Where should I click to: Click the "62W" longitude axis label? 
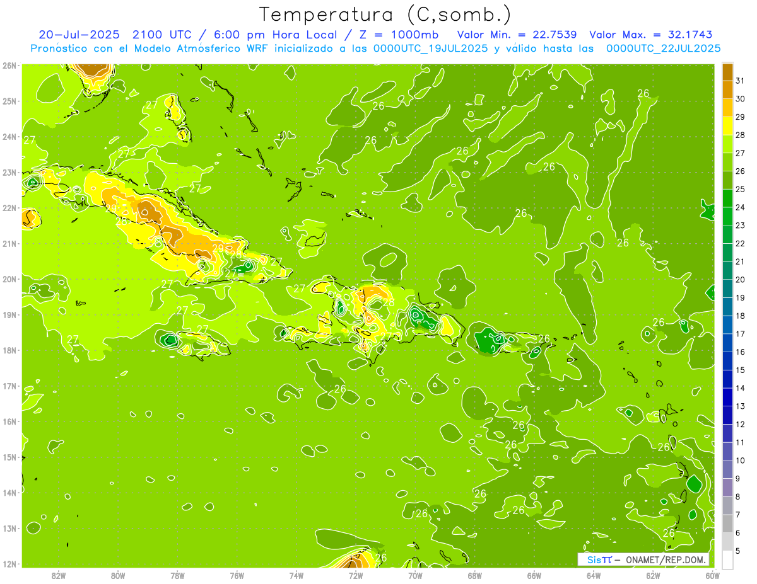(653, 575)
